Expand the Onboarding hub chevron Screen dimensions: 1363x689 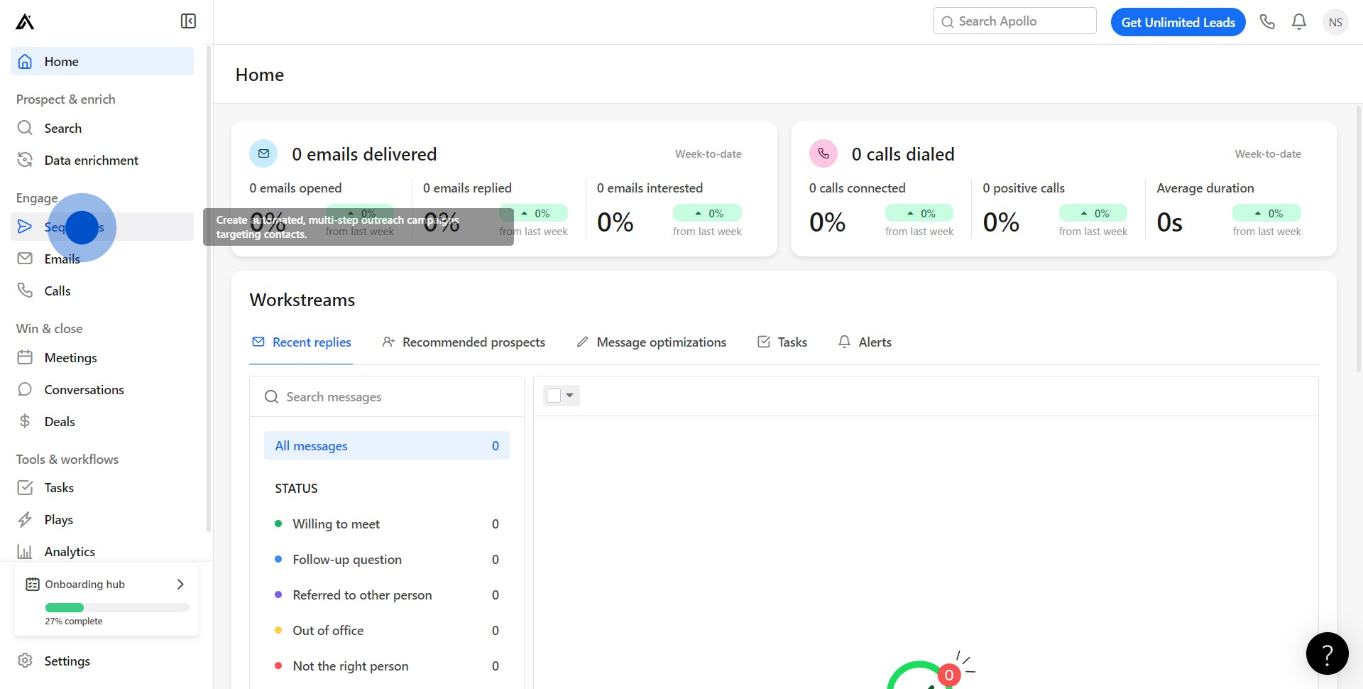pyautogui.click(x=180, y=584)
